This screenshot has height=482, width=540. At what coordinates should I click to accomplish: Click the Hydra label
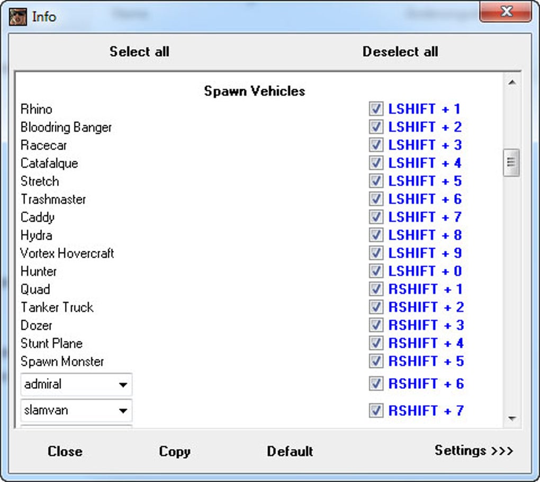coord(37,236)
